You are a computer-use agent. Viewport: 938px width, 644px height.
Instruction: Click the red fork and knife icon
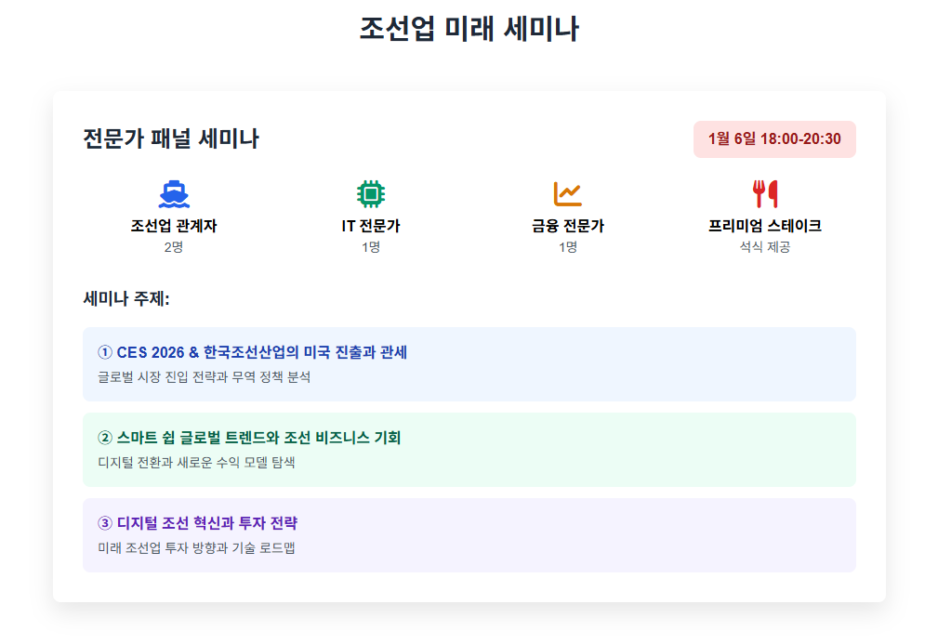(x=765, y=193)
